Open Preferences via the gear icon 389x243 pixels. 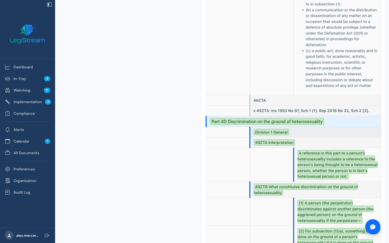7,169
